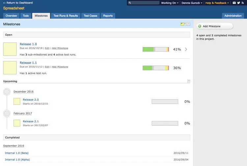Click the mail envelope icon in header
The width and height of the screenshot is (247, 166).
tap(234, 3)
